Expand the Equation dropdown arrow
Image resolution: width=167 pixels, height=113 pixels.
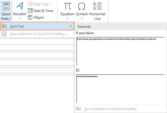click(67, 19)
